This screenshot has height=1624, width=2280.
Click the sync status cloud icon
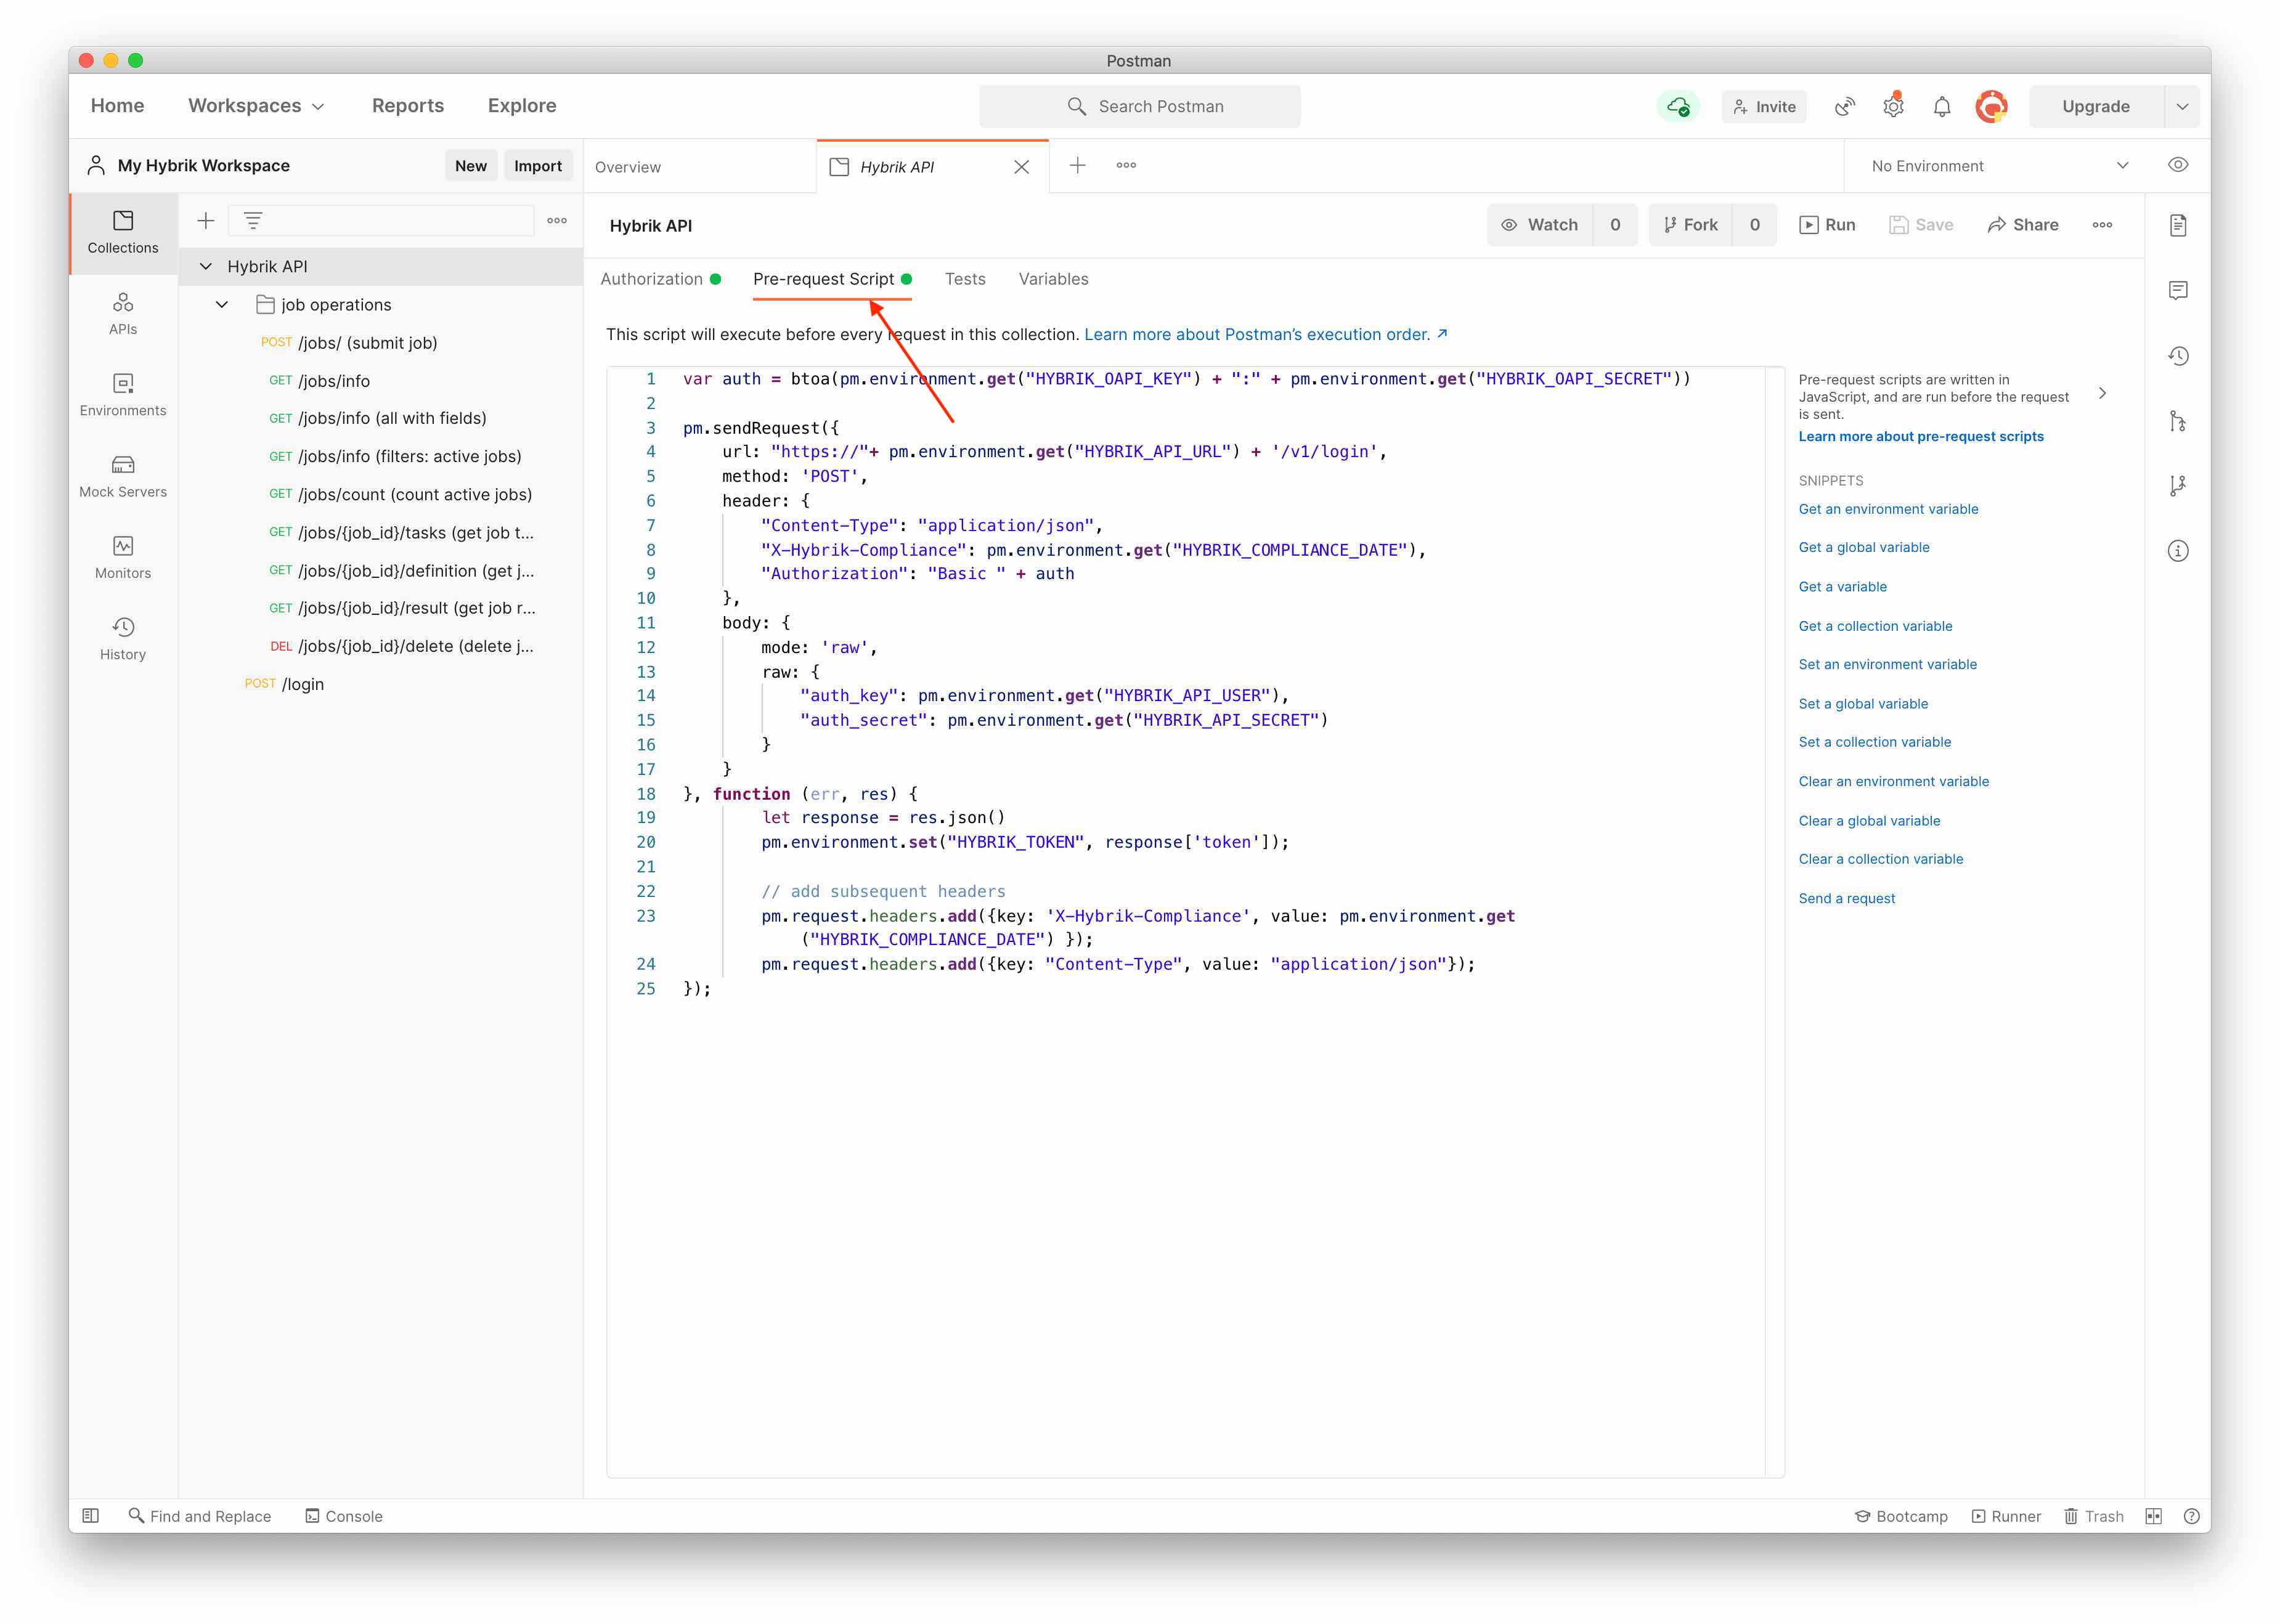pos(1679,106)
